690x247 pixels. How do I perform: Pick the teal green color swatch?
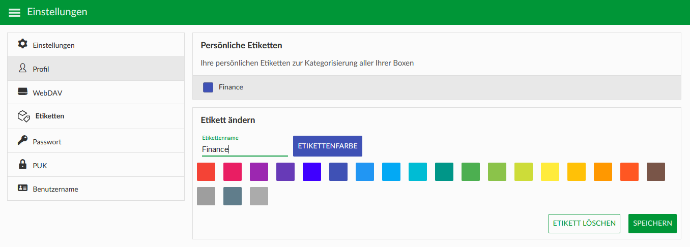click(x=444, y=172)
